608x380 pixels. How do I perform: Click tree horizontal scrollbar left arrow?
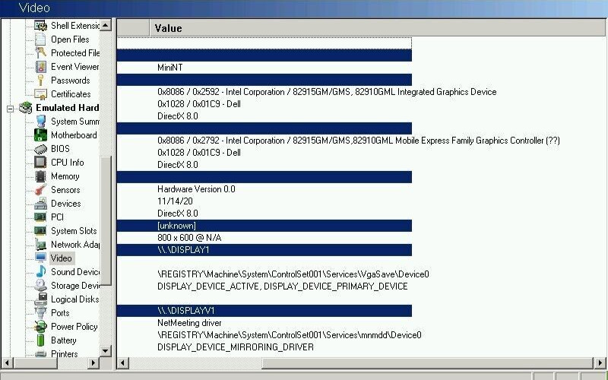click(x=8, y=363)
